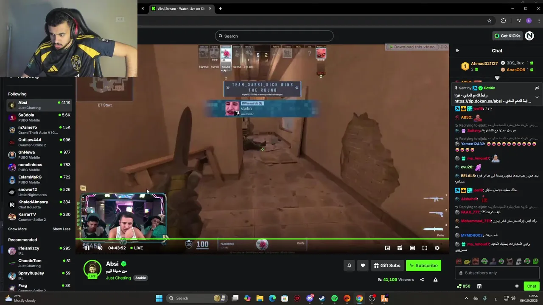Open the user profile avatar menu
Viewport: 543px width, 305px height.
(x=529, y=36)
